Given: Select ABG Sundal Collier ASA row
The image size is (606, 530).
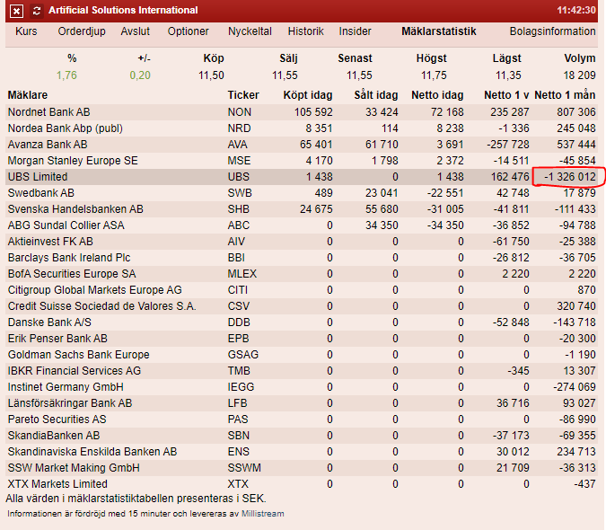Looking at the screenshot, I should pyautogui.click(x=302, y=225).
